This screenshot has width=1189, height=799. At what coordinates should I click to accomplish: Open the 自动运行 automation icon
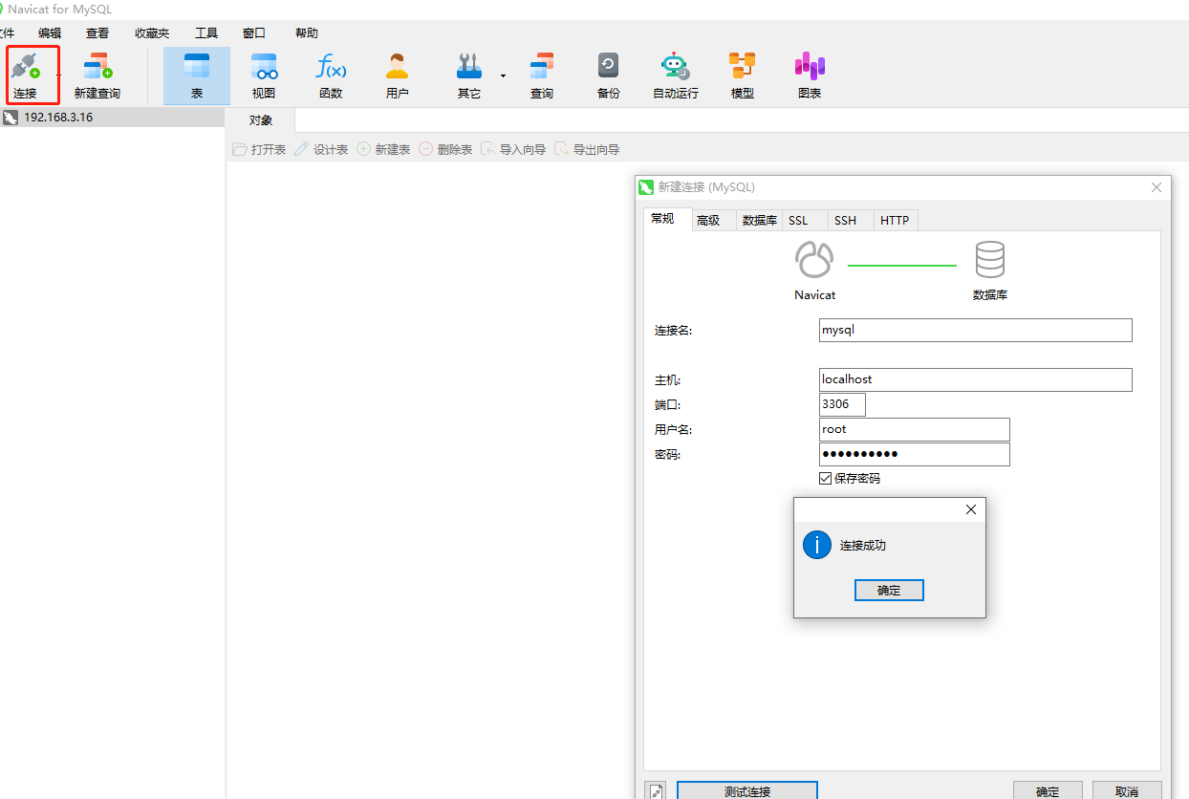pos(676,76)
